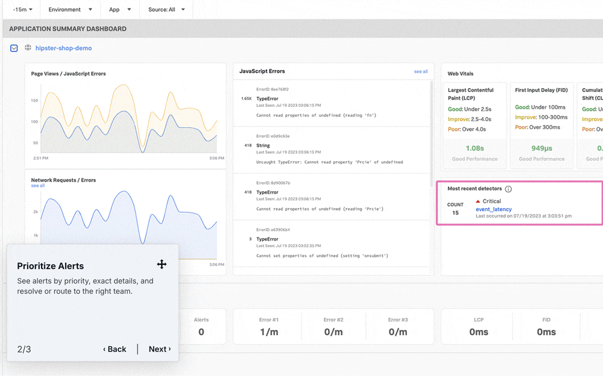Viewport: 603px width, 377px height.
Task: Go Back in the tour
Action: pos(115,349)
